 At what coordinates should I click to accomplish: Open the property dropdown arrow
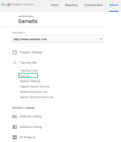coord(101,39)
